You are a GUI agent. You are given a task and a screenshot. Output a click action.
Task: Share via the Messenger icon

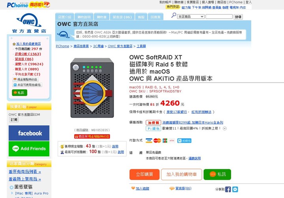(x=235, y=189)
